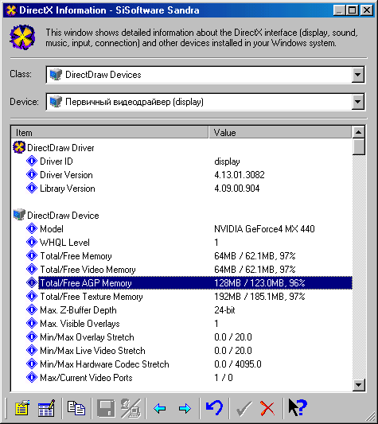This screenshot has height=424, width=378.
Task: Click the list scrollbar up arrow
Action: [x=359, y=132]
